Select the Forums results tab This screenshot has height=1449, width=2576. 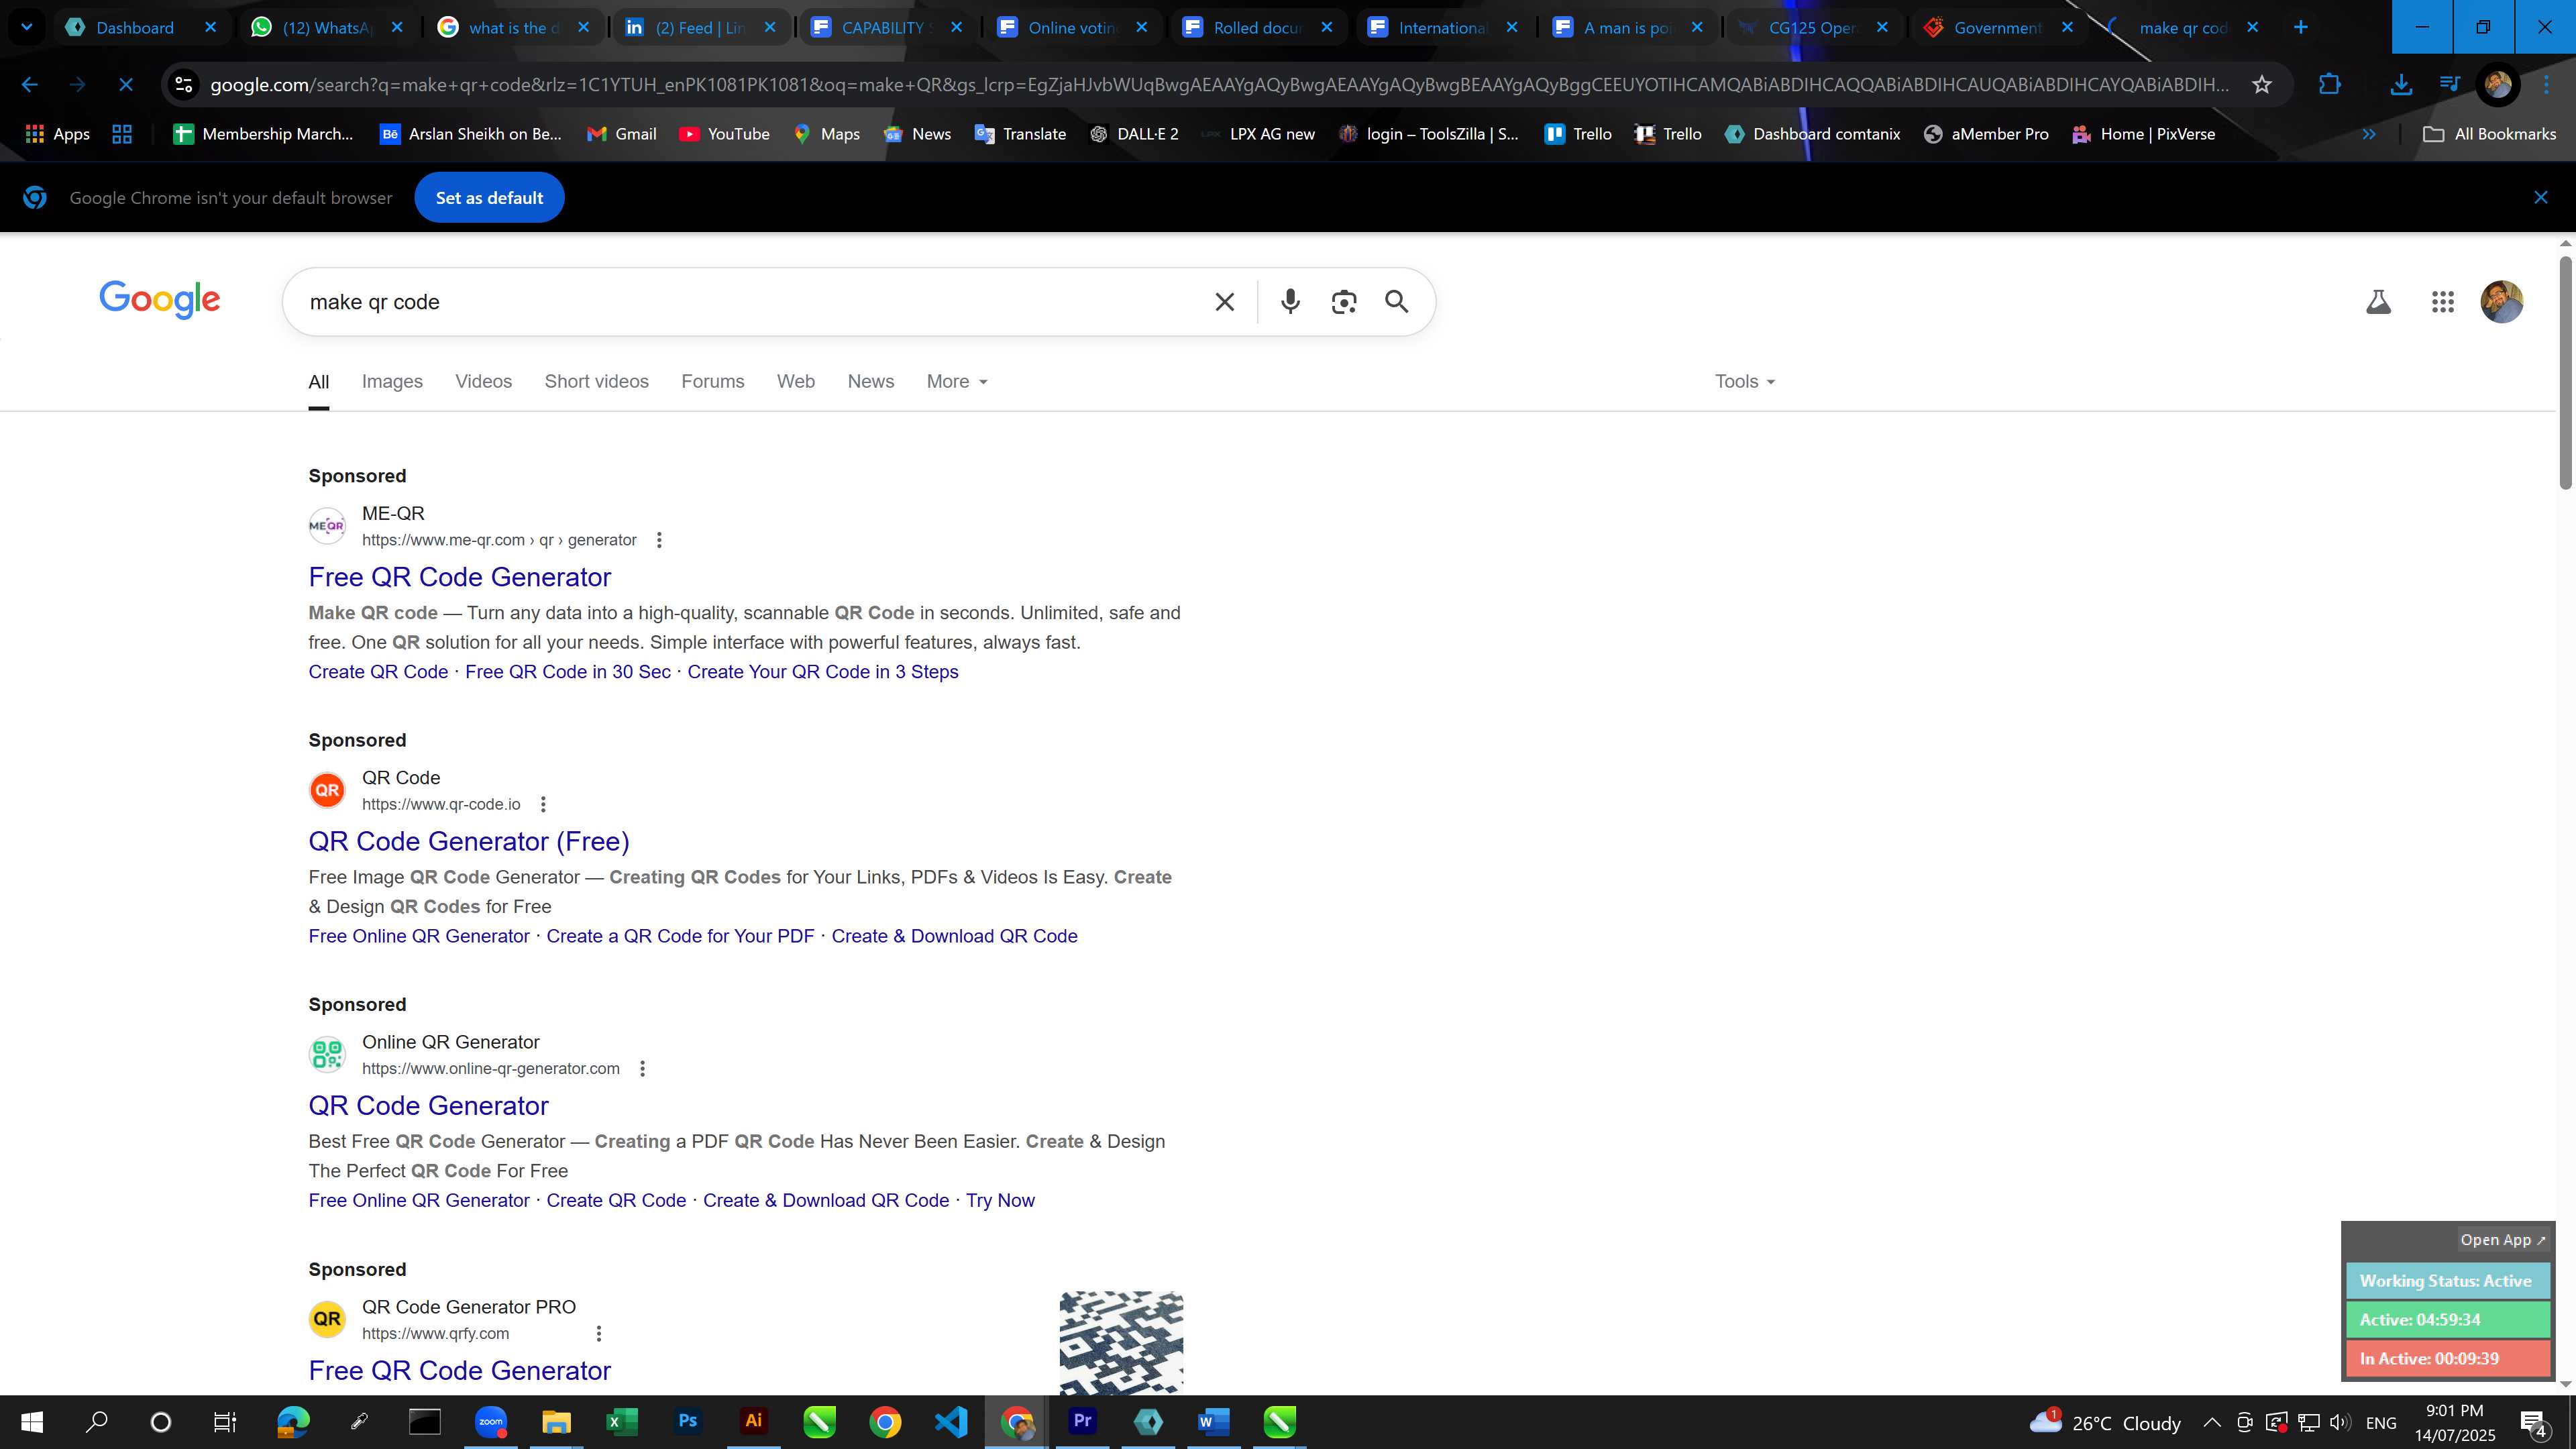[x=712, y=381]
